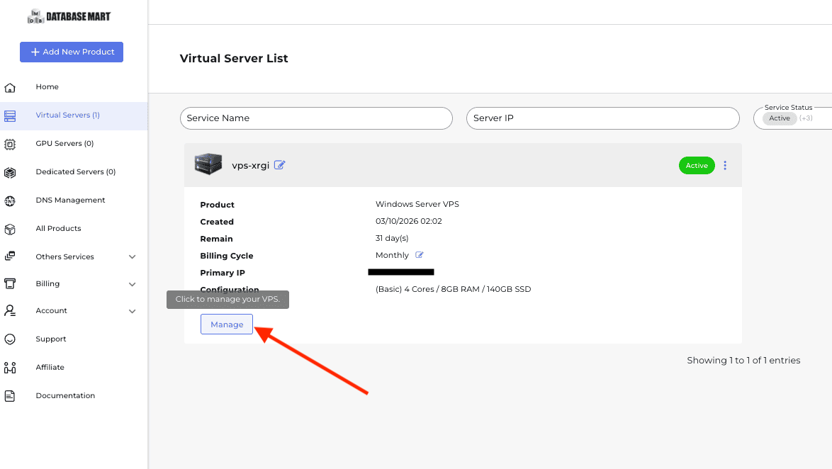Open the Service Status filter dropdown
Image resolution: width=832 pixels, height=469 pixels.
pyautogui.click(x=792, y=118)
